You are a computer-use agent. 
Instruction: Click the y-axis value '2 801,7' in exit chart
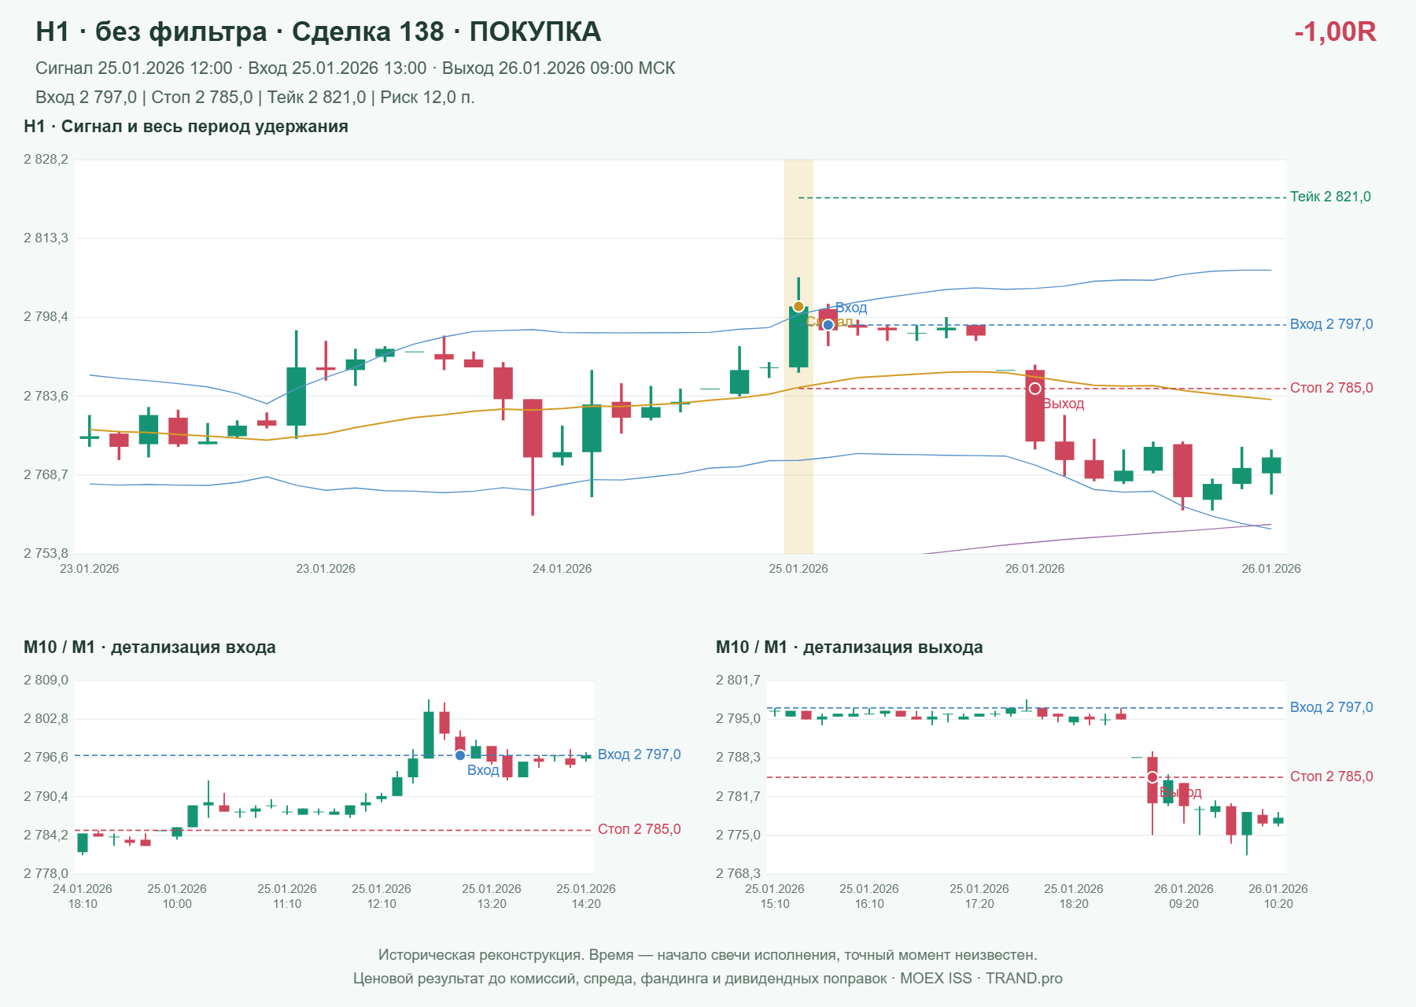tap(738, 681)
